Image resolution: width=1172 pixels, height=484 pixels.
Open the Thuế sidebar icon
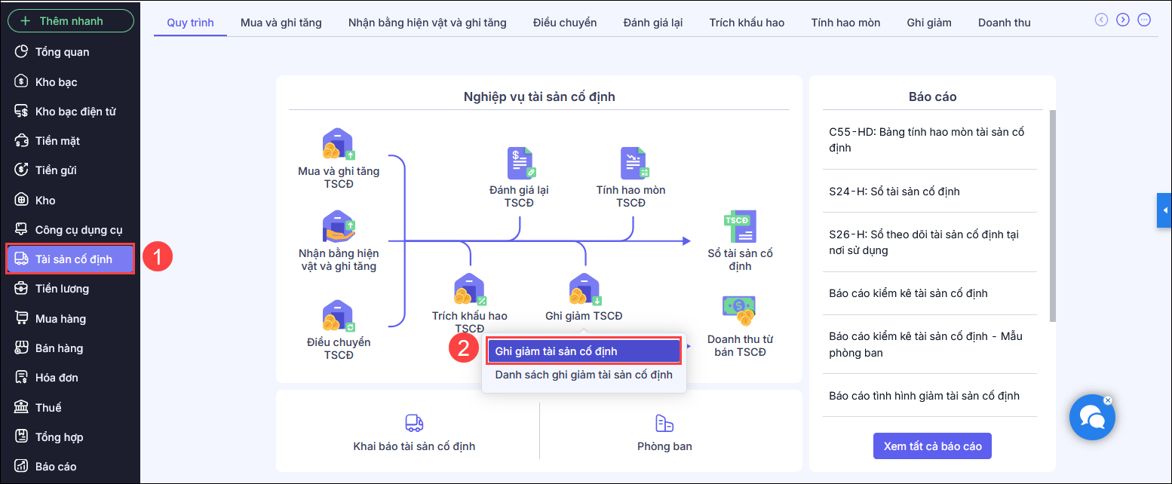pos(21,407)
